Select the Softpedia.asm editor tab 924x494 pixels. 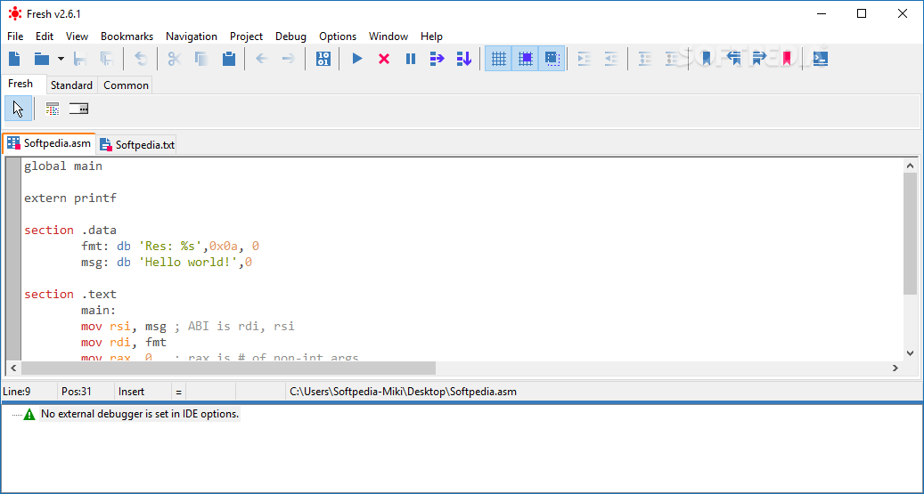[49, 143]
